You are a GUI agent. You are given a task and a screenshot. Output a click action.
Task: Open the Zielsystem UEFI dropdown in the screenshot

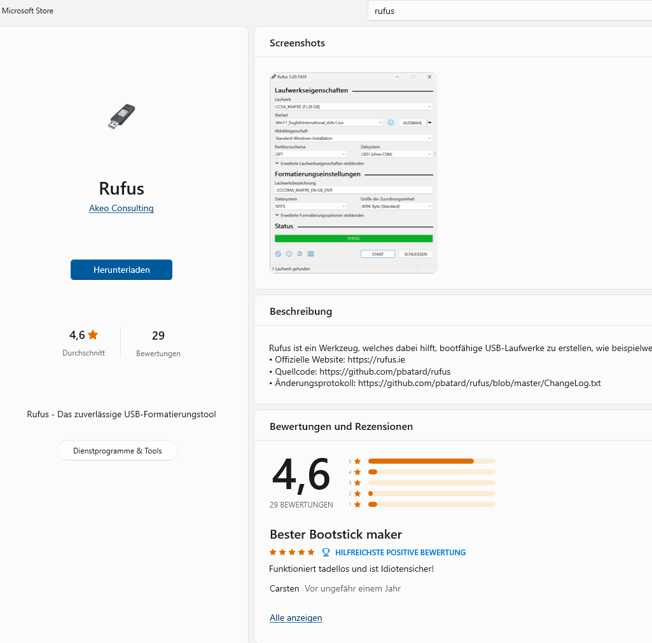(x=397, y=154)
